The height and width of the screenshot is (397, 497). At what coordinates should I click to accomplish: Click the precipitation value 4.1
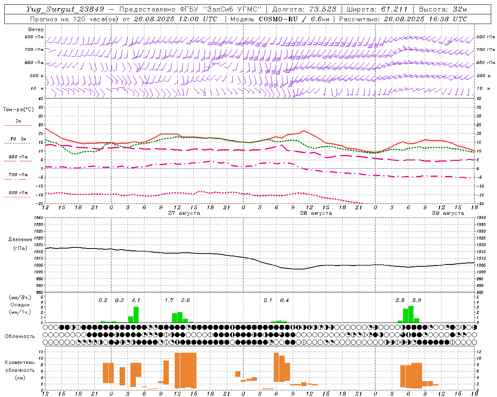pyautogui.click(x=136, y=300)
